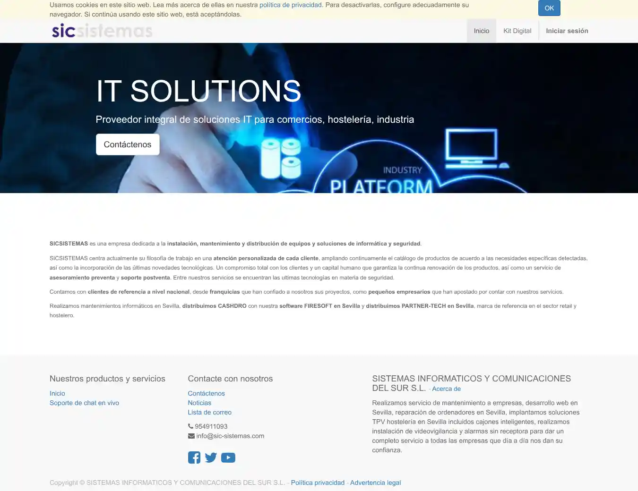The height and width of the screenshot is (491, 638).
Task: Open the Twitter social icon
Action: 211,457
